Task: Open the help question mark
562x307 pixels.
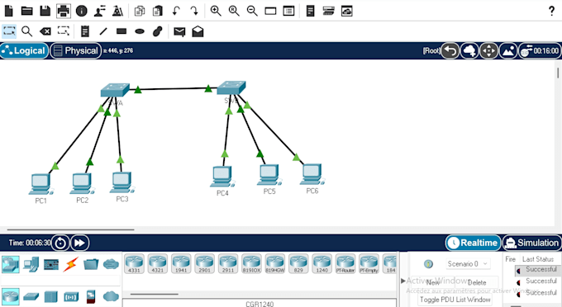Action: coord(551,11)
